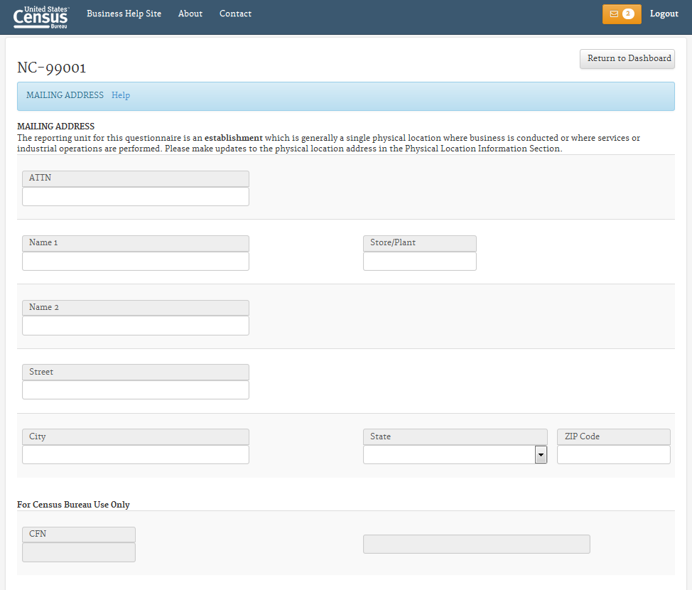Click the unlabeled disabled field beside CFN

coord(476,544)
